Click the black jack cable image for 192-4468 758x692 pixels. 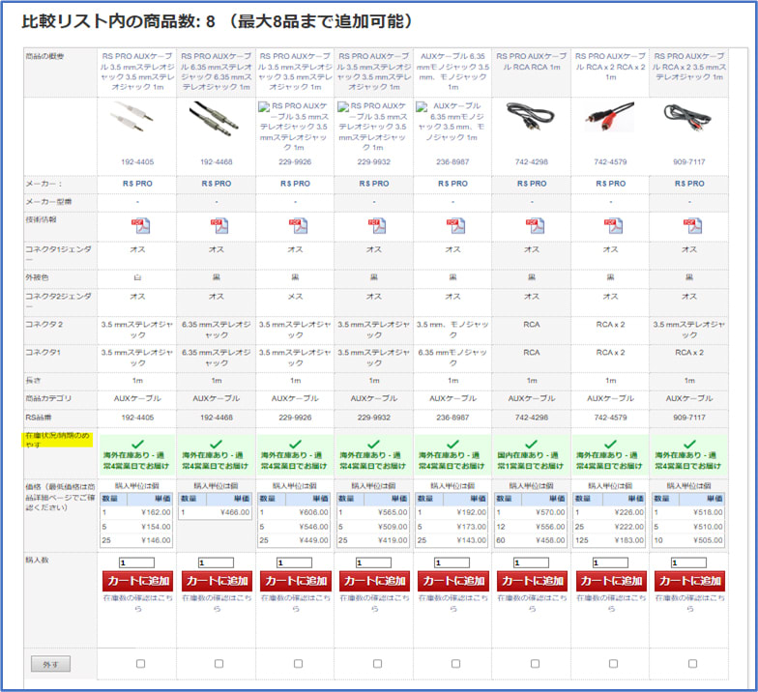[x=215, y=118]
